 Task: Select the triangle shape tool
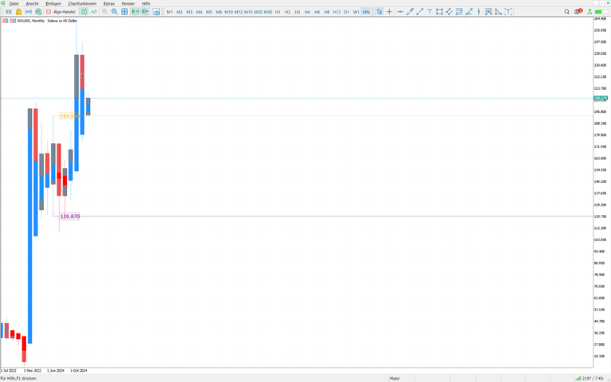498,12
